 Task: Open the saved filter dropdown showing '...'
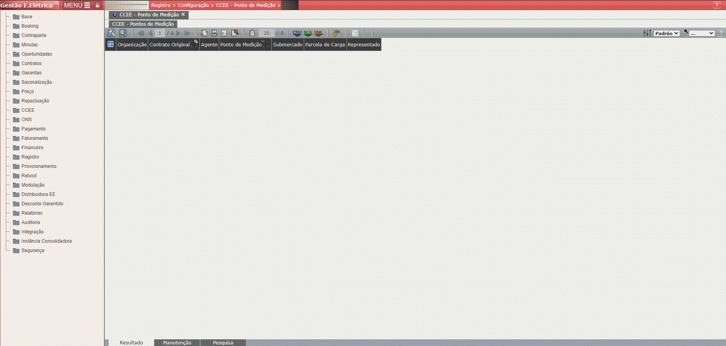coord(702,34)
